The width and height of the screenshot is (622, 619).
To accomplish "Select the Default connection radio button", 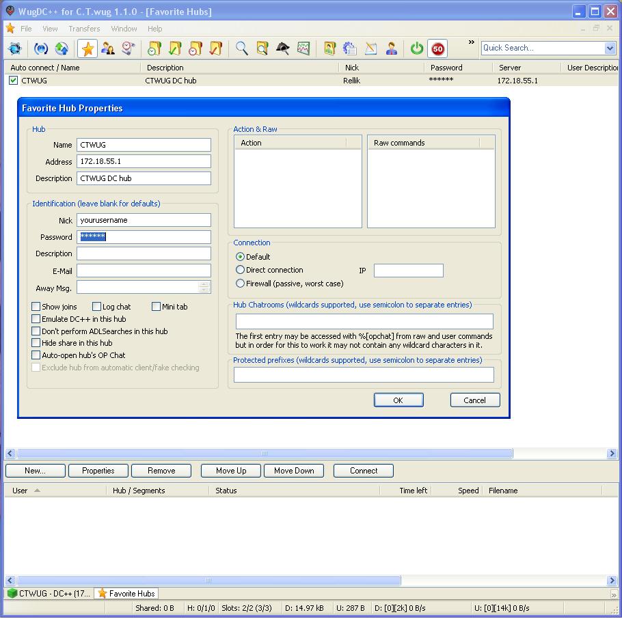I will tap(240, 257).
